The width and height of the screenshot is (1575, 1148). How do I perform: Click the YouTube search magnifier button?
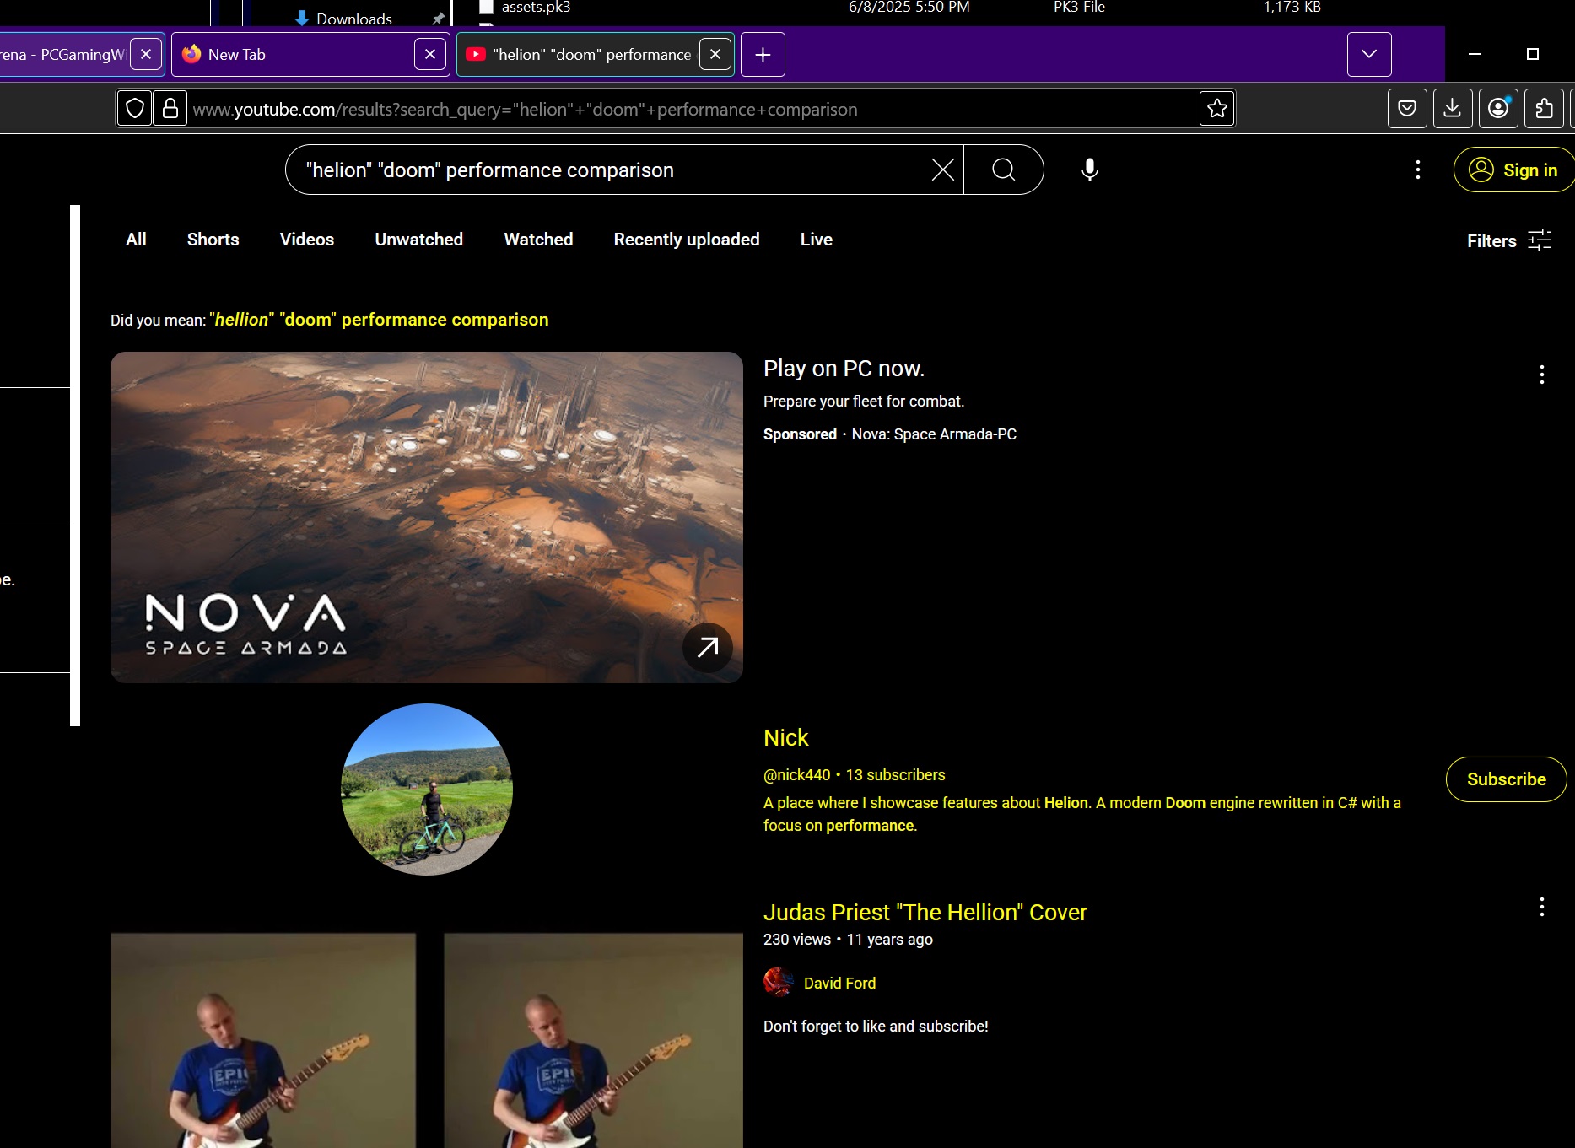1004,170
